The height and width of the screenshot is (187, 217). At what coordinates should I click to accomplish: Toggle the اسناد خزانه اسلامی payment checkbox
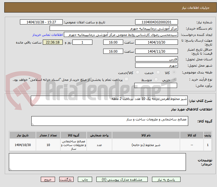(x=127, y=79)
